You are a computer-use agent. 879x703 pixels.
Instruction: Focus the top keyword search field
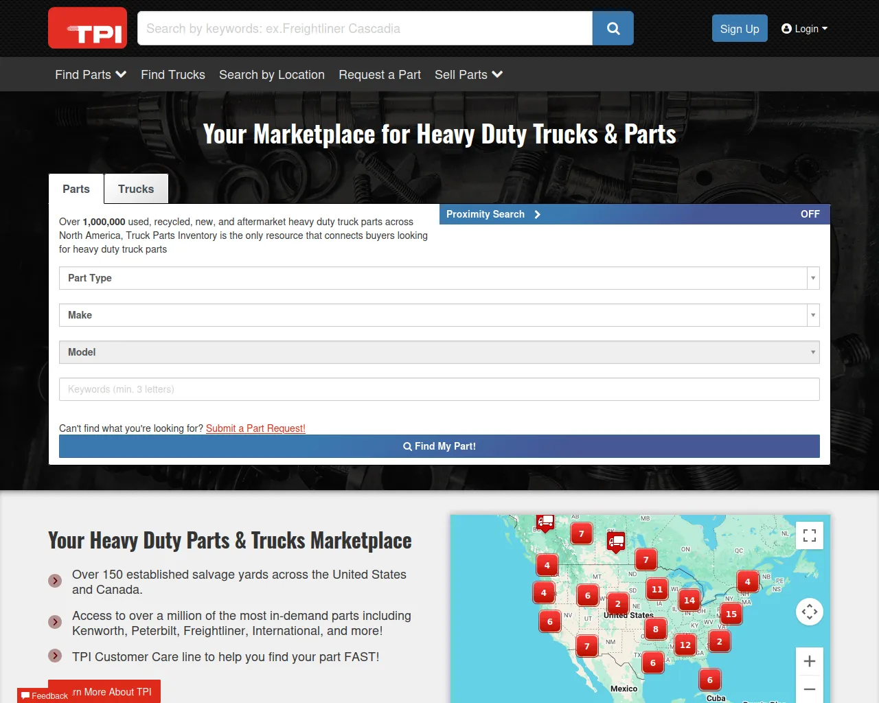tap(365, 28)
